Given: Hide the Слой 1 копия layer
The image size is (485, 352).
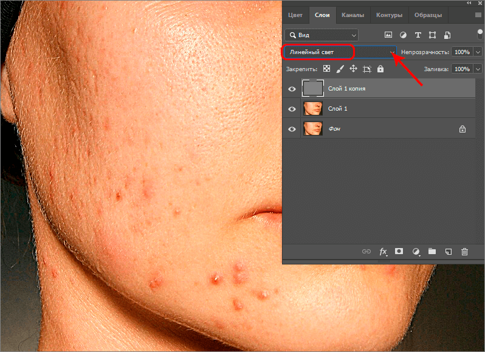Looking at the screenshot, I should tap(292, 89).
